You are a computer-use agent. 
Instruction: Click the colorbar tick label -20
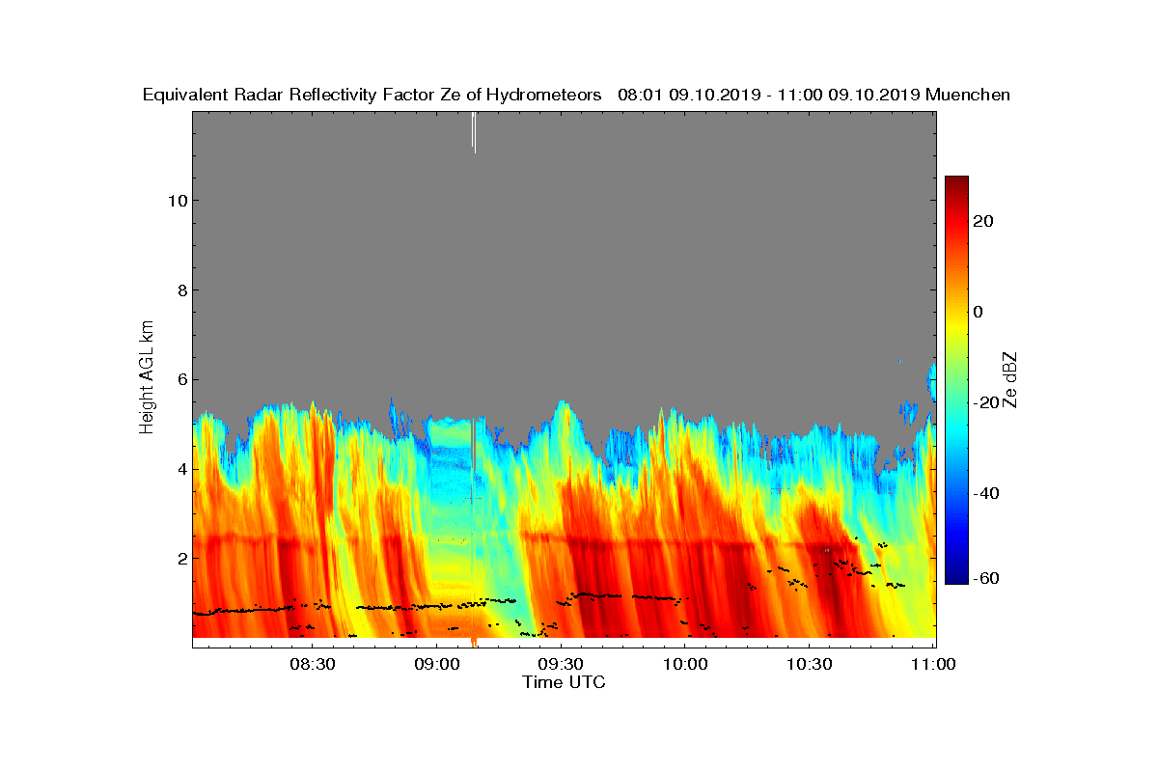click(985, 402)
